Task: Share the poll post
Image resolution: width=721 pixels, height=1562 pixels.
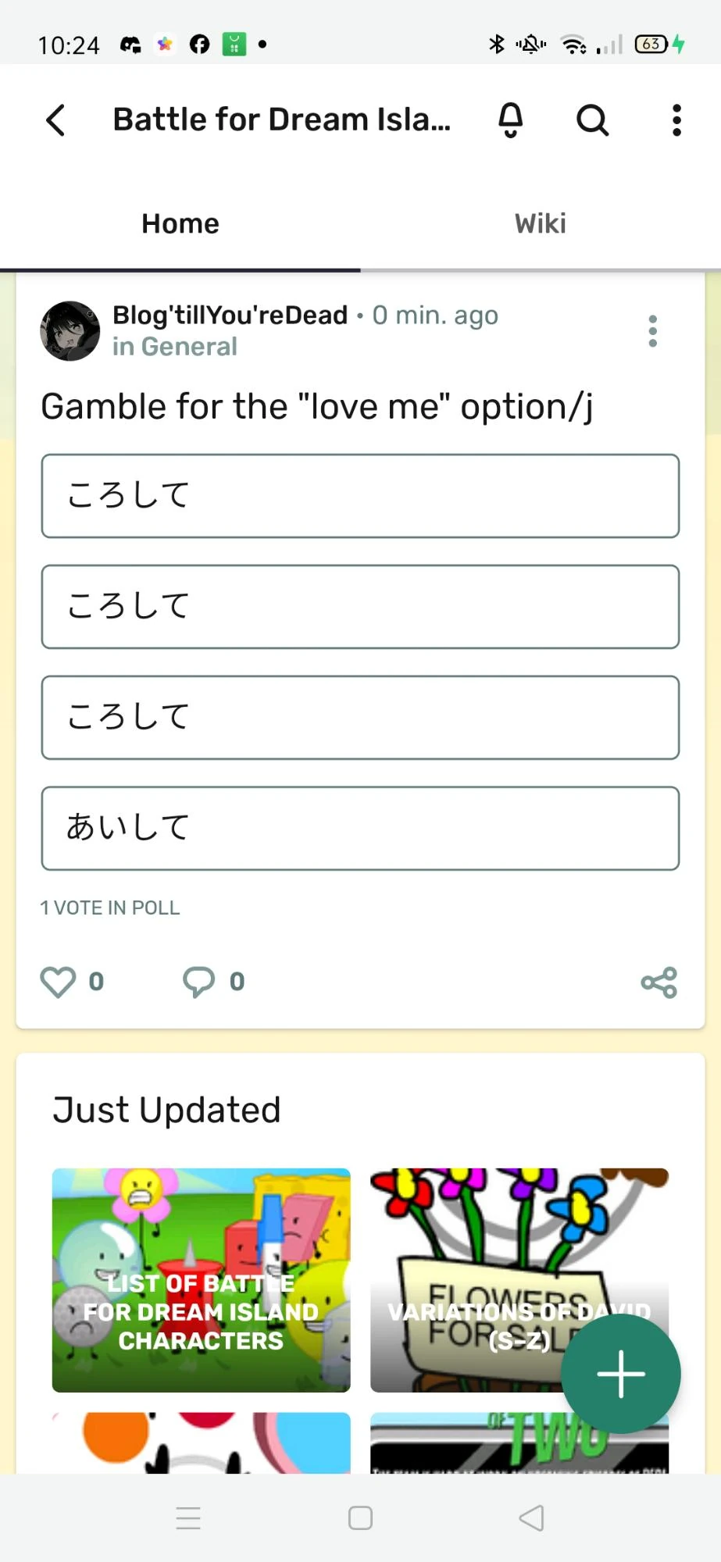Action: (659, 982)
